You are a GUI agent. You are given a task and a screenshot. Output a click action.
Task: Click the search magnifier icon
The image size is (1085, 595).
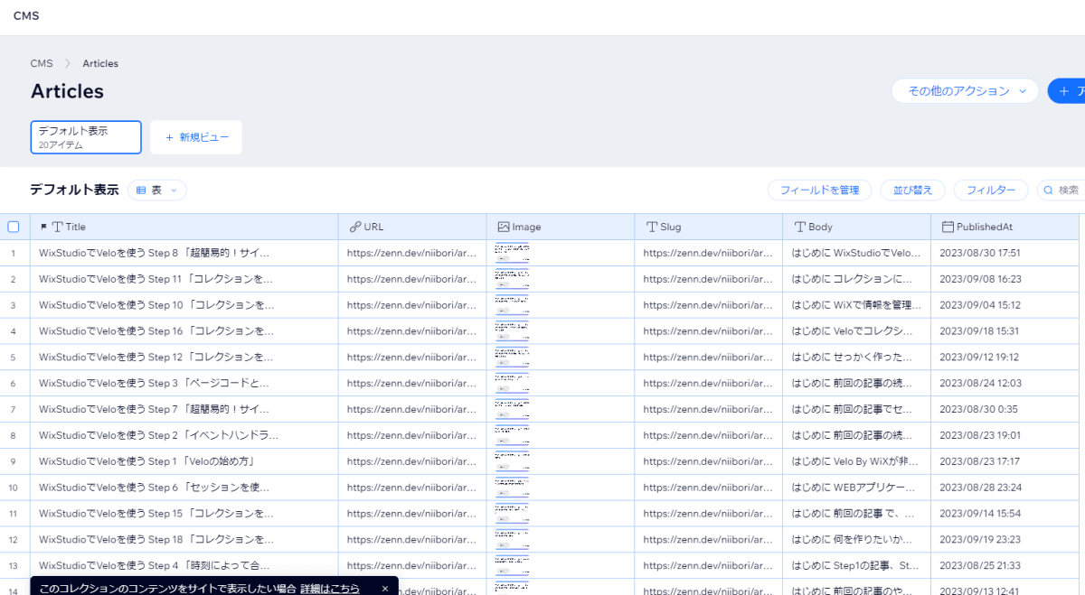pyautogui.click(x=1049, y=191)
